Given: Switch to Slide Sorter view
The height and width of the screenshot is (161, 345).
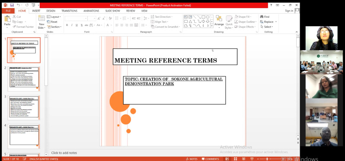Looking at the screenshot, I should [235, 159].
